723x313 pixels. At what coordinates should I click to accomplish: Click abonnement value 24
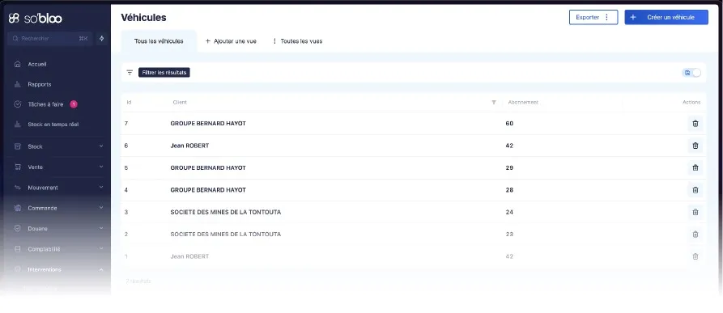pyautogui.click(x=509, y=212)
